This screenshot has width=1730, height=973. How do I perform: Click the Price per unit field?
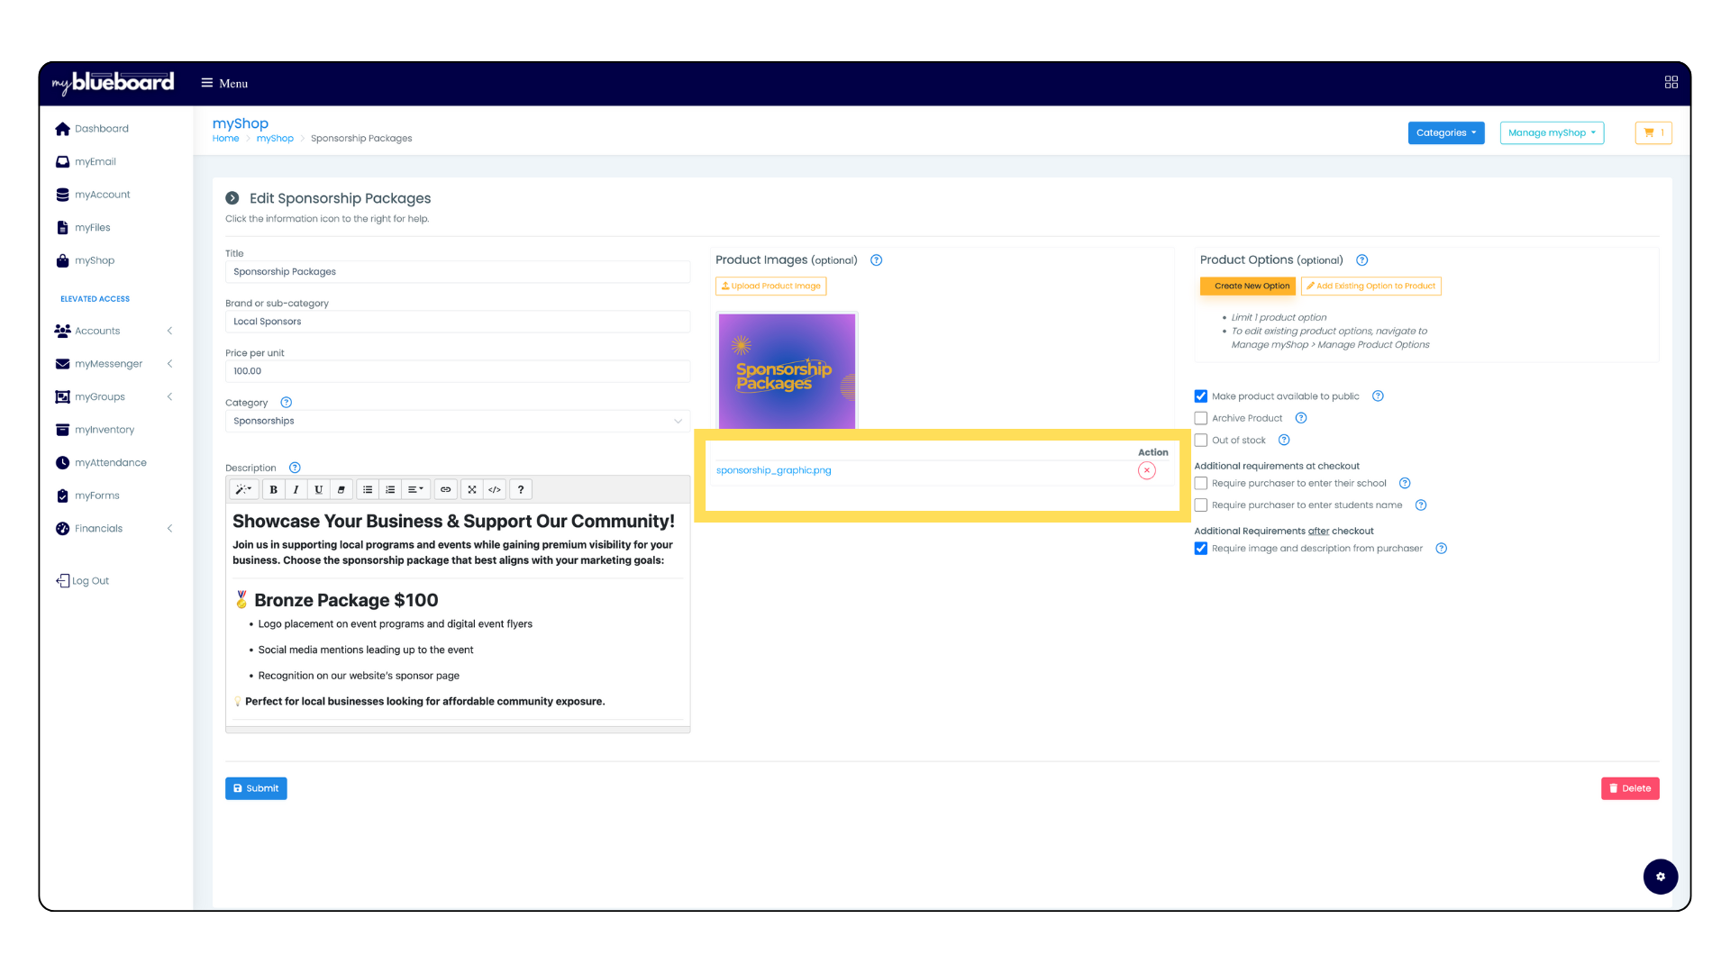pos(457,371)
